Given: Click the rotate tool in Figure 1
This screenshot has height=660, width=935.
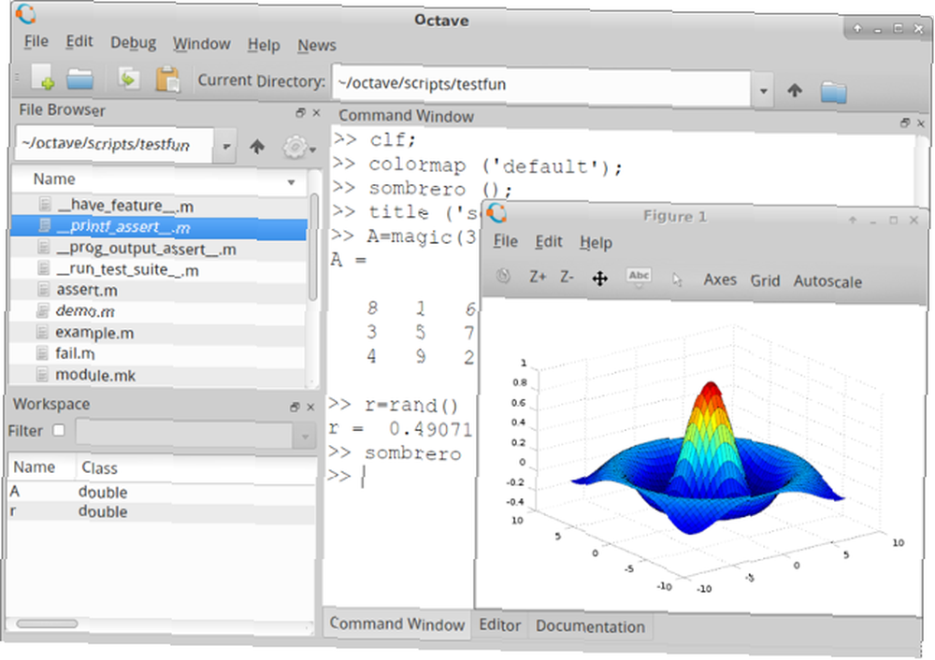Looking at the screenshot, I should 504,276.
